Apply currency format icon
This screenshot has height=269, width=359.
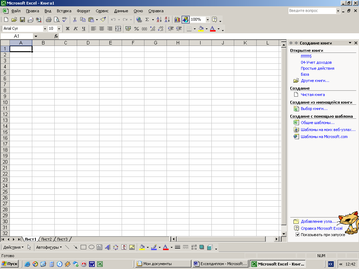tap(128, 29)
